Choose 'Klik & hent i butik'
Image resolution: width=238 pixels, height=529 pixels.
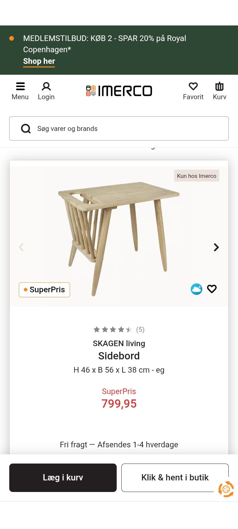tap(175, 477)
